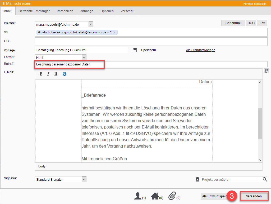Remove recipient Guido Lokietek with x
271x204 pixels.
114,32
